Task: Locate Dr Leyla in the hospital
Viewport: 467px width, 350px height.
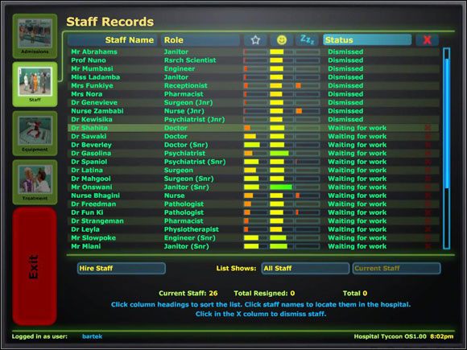Action: click(x=85, y=229)
